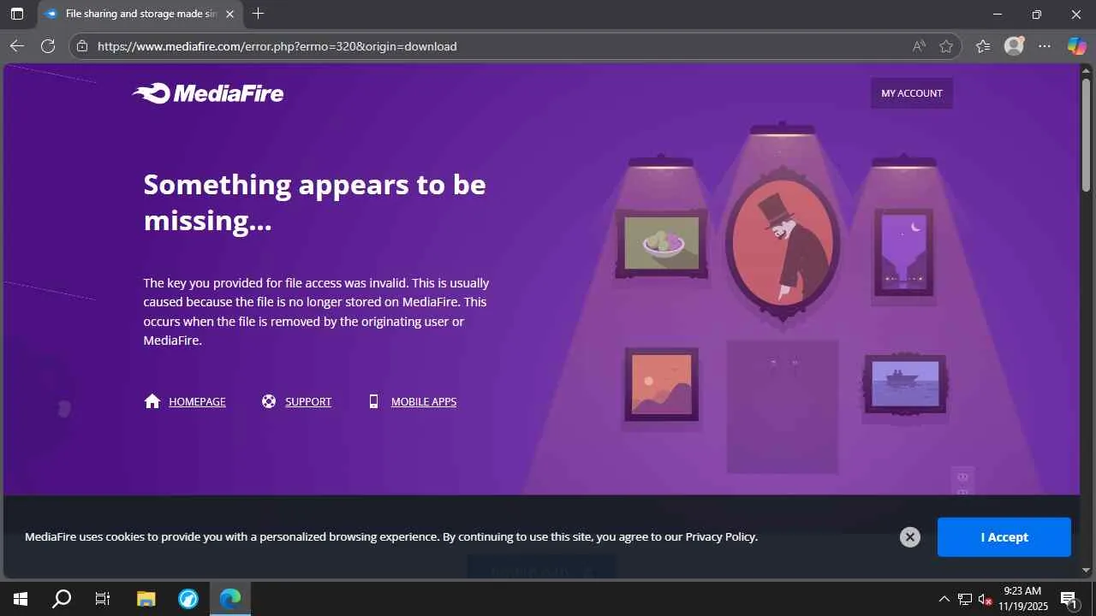Open the network status tray icon
Viewport: 1096px width, 616px height.
(x=965, y=599)
